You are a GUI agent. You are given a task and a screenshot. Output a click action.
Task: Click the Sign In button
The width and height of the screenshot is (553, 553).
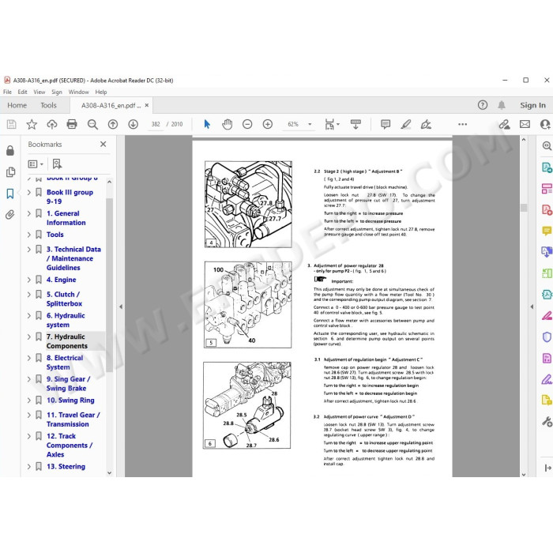pos(532,105)
